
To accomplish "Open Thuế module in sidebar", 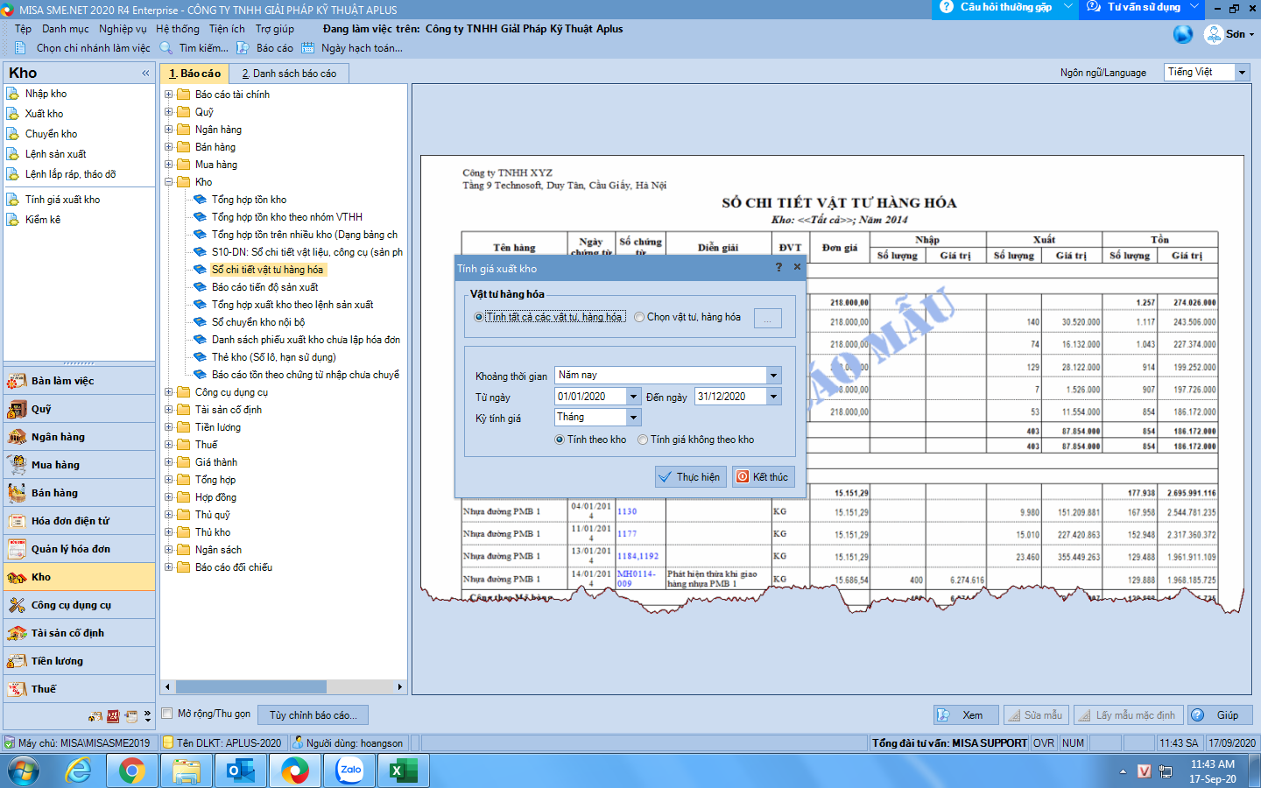I will point(80,689).
